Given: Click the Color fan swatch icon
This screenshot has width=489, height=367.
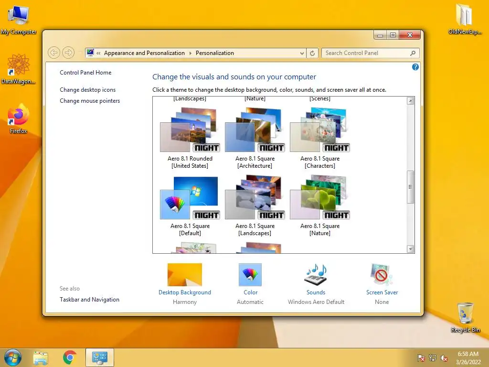Looking at the screenshot, I should (250, 275).
